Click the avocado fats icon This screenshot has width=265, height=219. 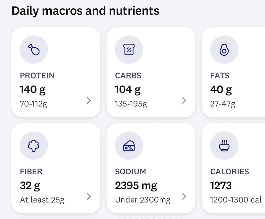coord(224,50)
